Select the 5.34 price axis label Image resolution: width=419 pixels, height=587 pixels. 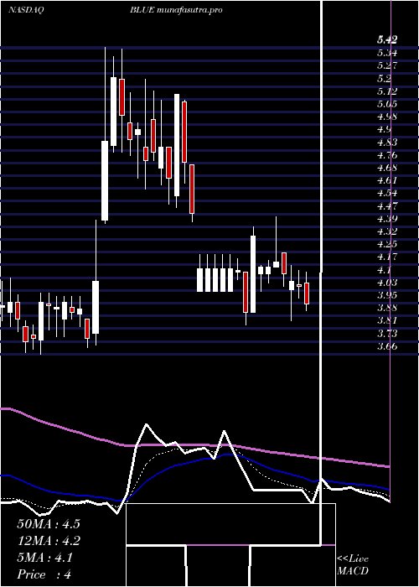coord(387,53)
